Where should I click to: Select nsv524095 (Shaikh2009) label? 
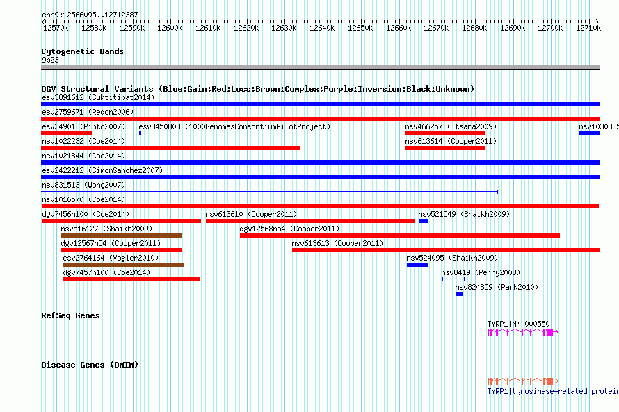coord(452,258)
